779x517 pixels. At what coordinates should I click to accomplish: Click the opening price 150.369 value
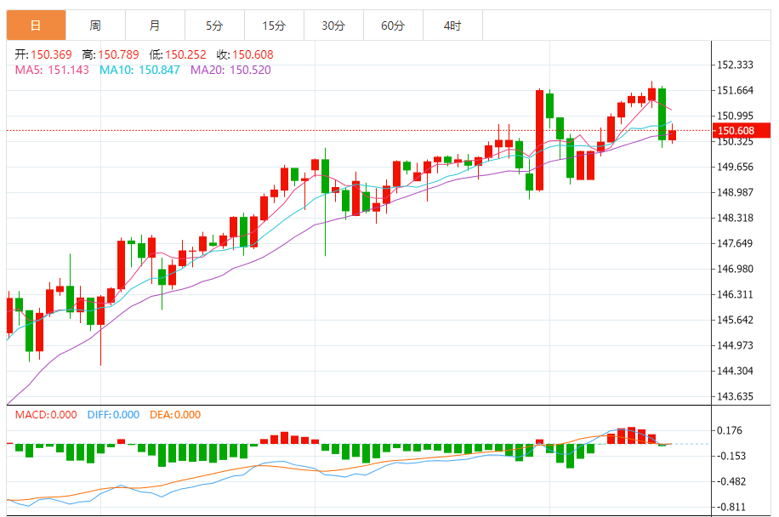pyautogui.click(x=51, y=54)
